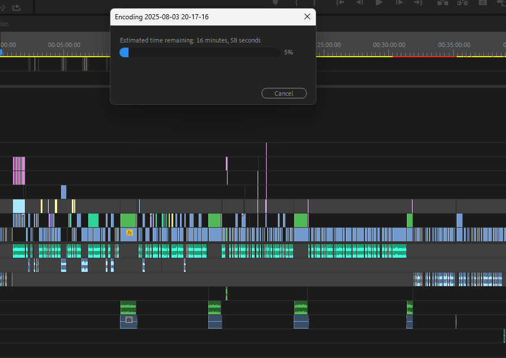Select the leftmost bright green video clip
Screen dimensions: 506x358
tap(93, 220)
